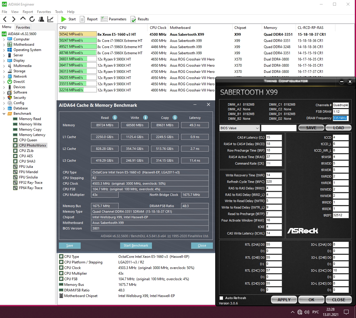Click the up arrow toolbar icon
Viewport: 356px width, 318px height.
pos(23,19)
